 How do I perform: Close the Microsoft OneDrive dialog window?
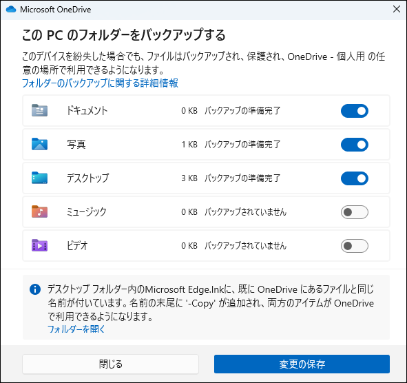(397, 10)
